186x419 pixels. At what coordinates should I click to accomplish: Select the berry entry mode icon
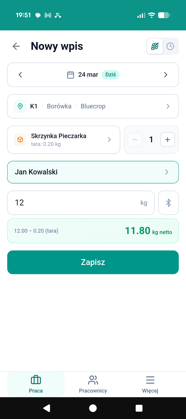tap(154, 46)
